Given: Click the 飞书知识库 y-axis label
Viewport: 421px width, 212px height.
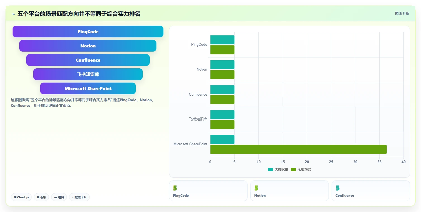Looking at the screenshot, I should click(x=198, y=119).
